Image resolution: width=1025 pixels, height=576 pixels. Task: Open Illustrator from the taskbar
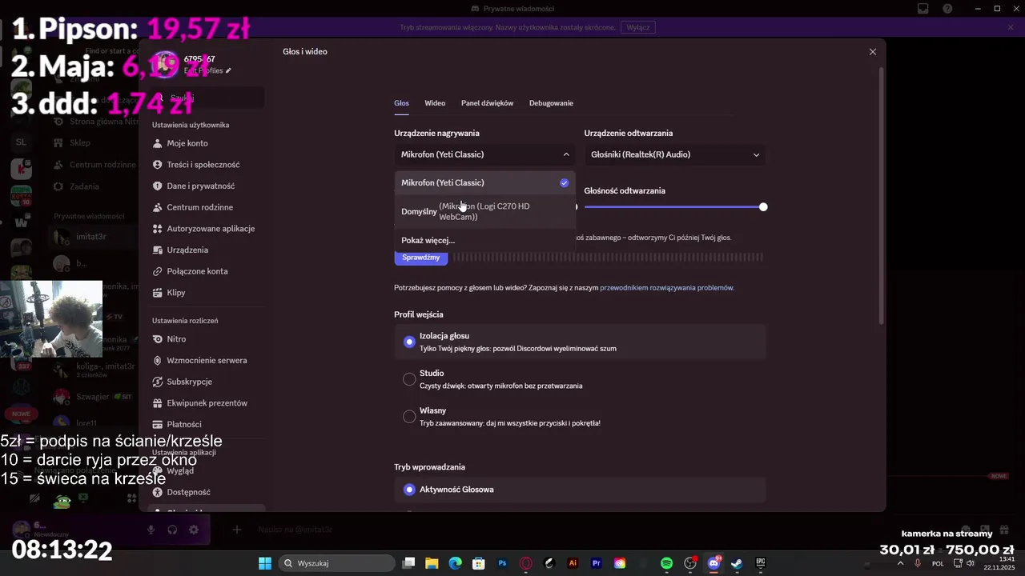[x=573, y=563]
